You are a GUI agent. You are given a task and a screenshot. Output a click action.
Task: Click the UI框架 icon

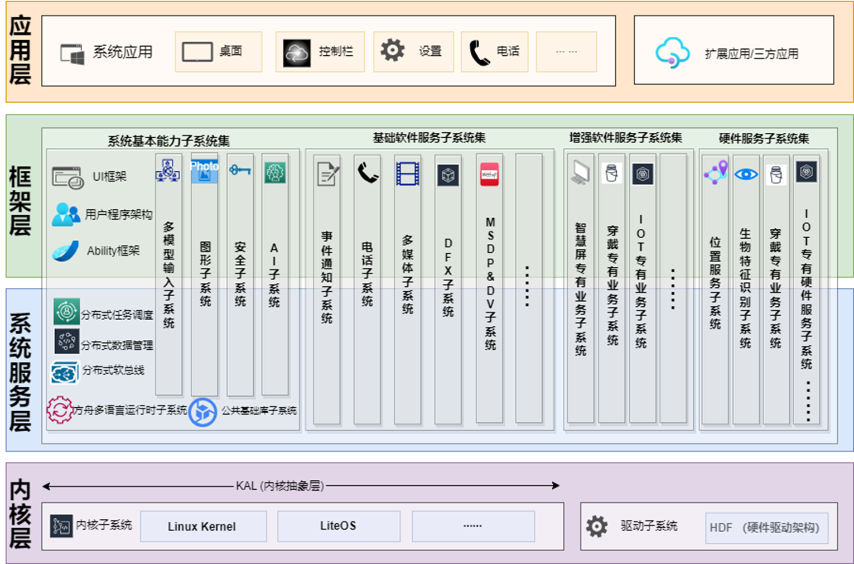68,177
